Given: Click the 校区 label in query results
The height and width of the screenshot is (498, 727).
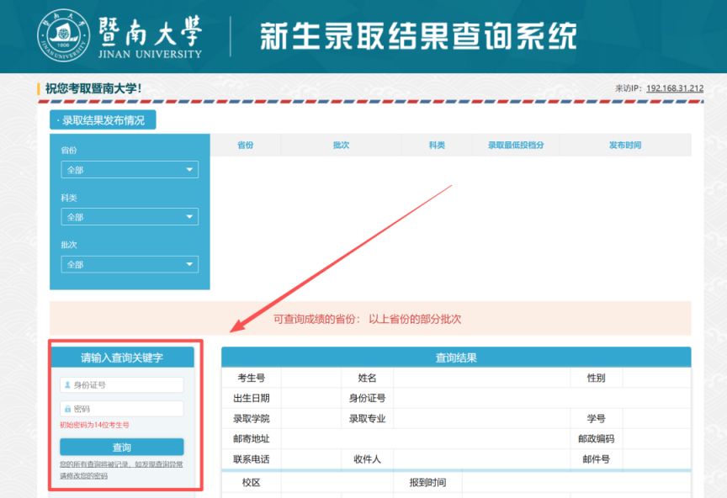Looking at the screenshot, I should click(x=252, y=483).
